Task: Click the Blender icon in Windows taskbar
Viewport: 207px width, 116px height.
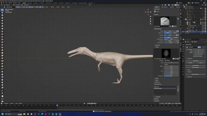Action: point(60,114)
